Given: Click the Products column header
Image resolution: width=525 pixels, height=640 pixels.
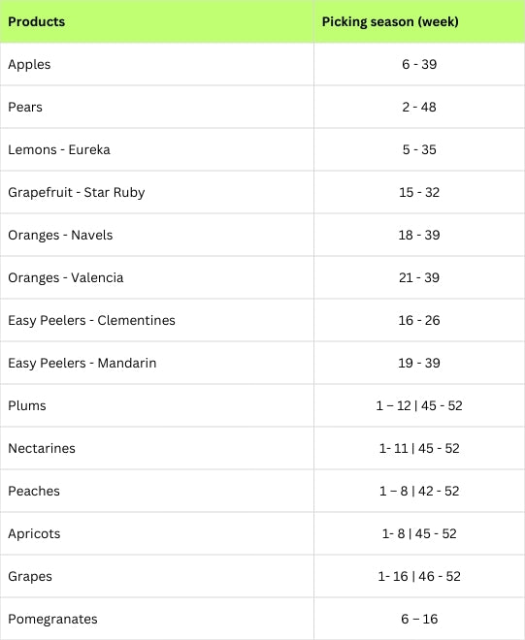Looking at the screenshot, I should 36,21.
